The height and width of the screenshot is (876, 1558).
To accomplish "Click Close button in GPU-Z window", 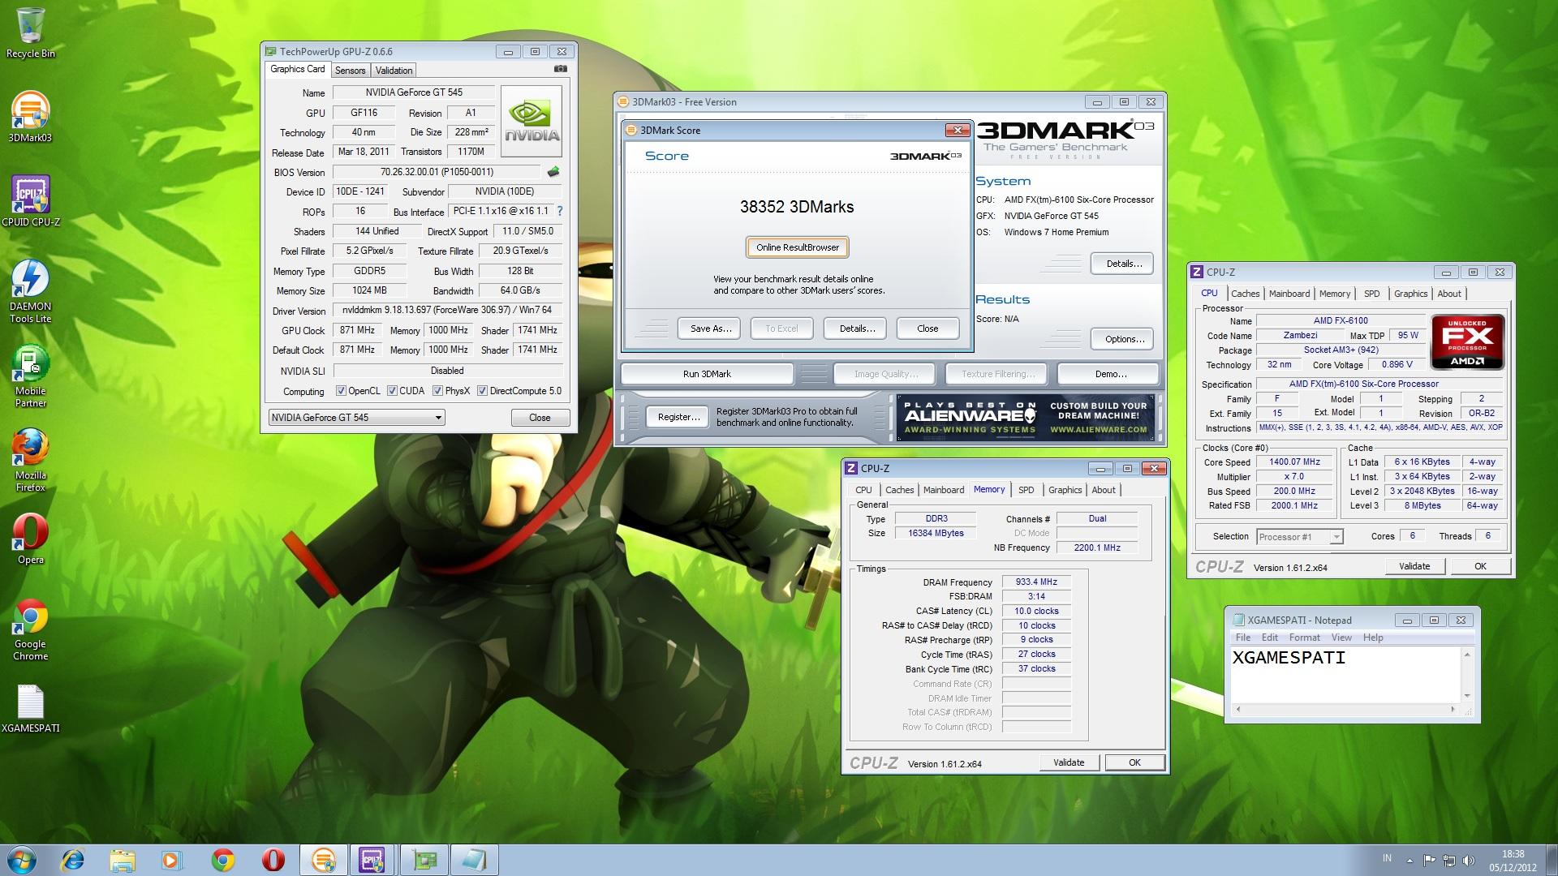I will point(540,418).
